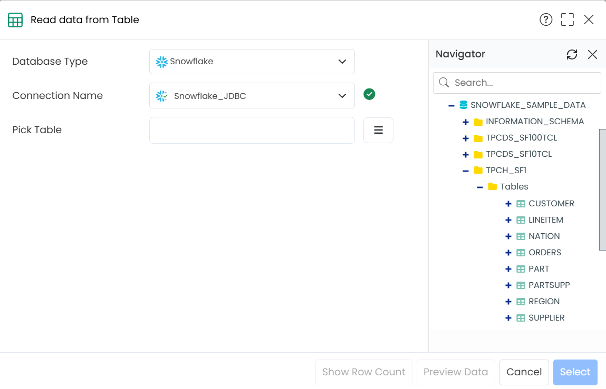
Task: Expand the SUPPLIER table node
Action: click(508, 318)
